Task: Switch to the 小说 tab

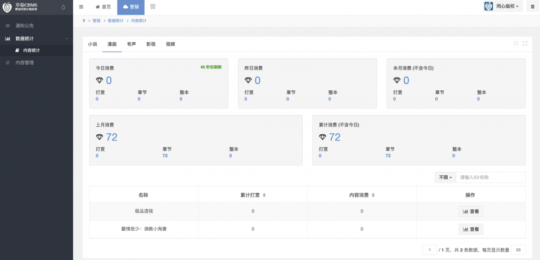Action: coord(92,44)
